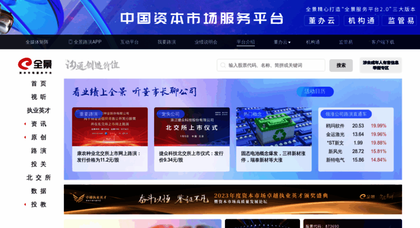This screenshot has height=228, width=420.
Task: Open 数据 in the sidebar
Action: [38, 191]
